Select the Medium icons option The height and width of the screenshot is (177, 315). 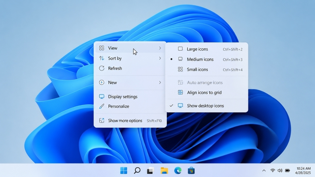coord(207,59)
